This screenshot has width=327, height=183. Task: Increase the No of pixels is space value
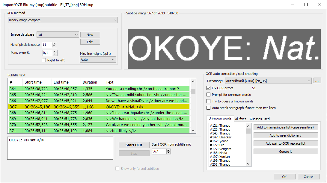pos(54,43)
